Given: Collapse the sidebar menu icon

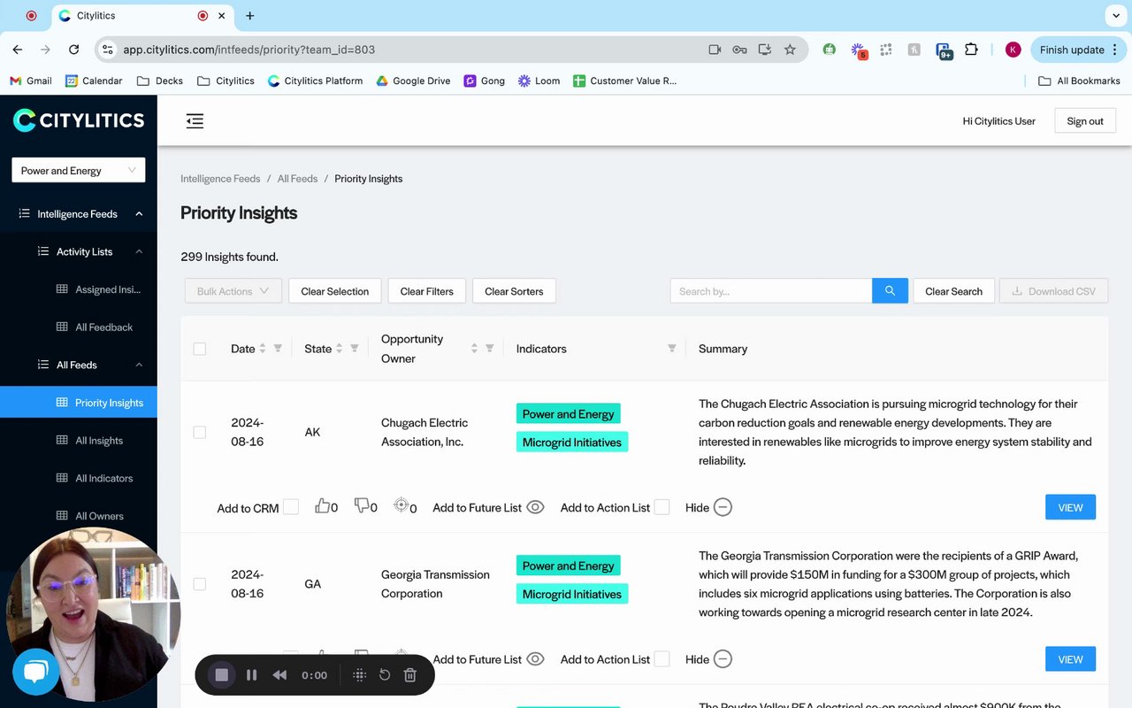Looking at the screenshot, I should tap(195, 121).
